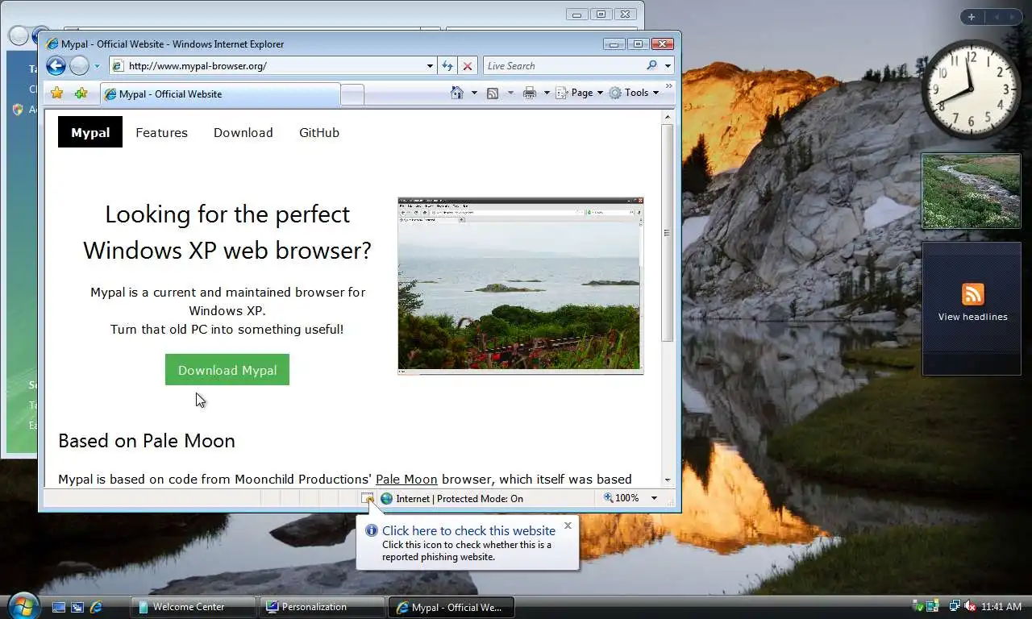The image size is (1032, 619).
Task: Click Back button in the background window
Action: (x=17, y=35)
